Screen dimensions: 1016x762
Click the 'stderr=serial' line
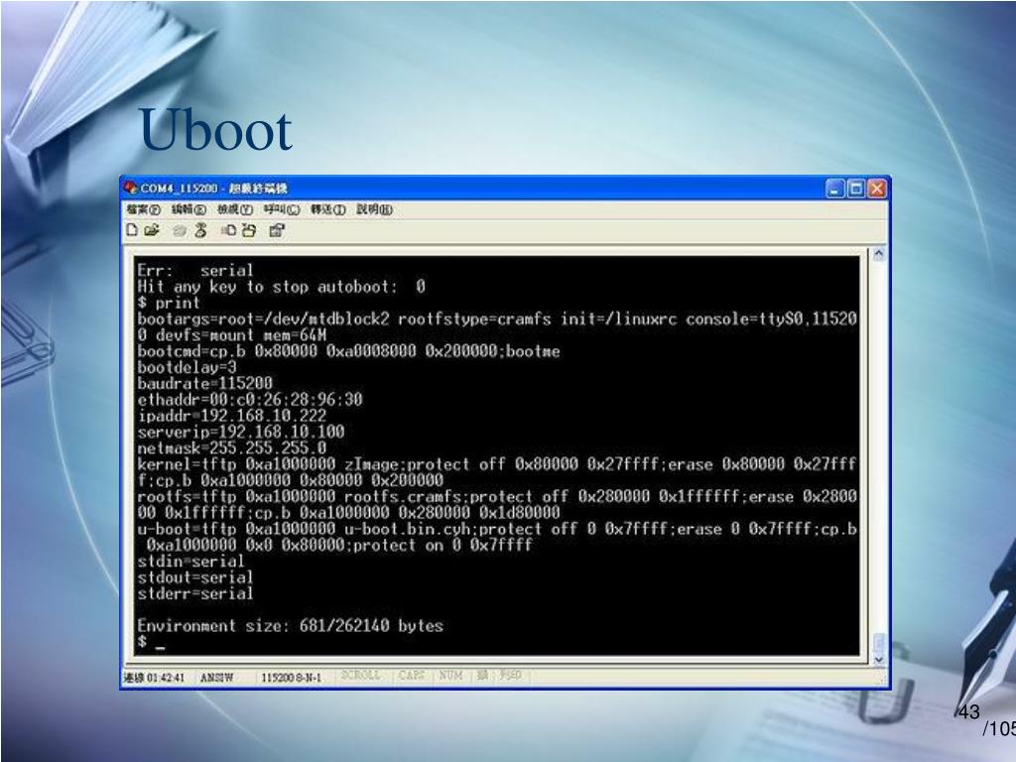(x=195, y=593)
